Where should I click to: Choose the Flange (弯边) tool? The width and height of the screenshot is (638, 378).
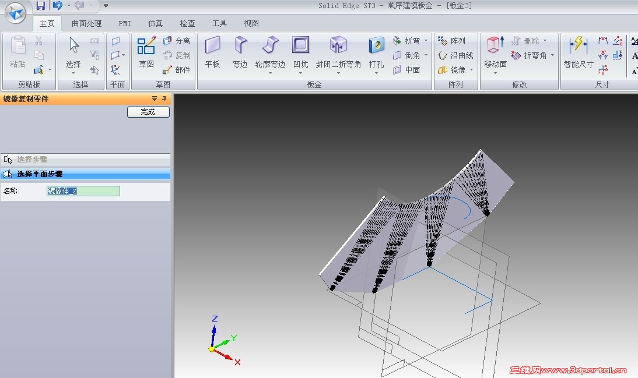pyautogui.click(x=240, y=52)
